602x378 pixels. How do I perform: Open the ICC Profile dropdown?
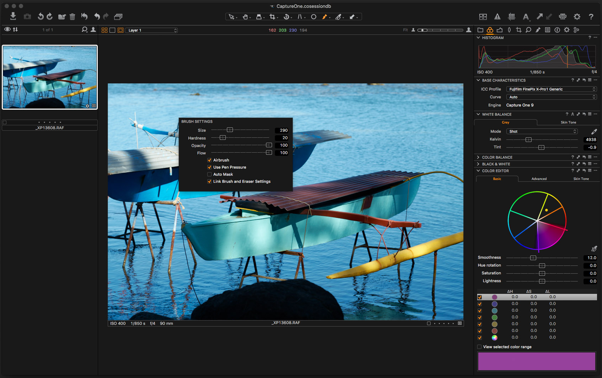[551, 89]
